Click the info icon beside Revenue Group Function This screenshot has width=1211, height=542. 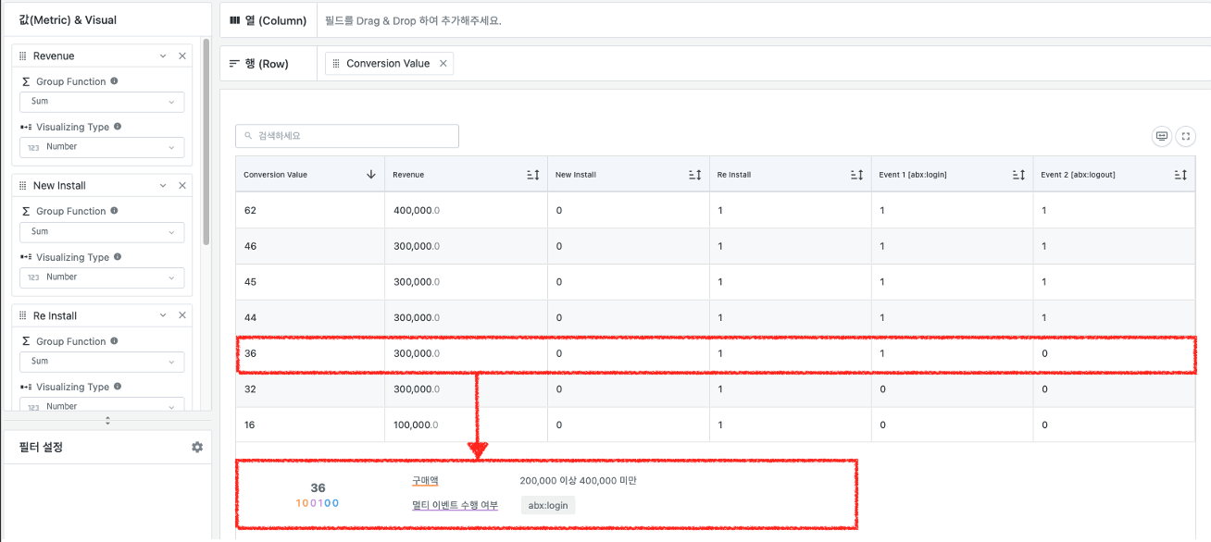[x=114, y=81]
